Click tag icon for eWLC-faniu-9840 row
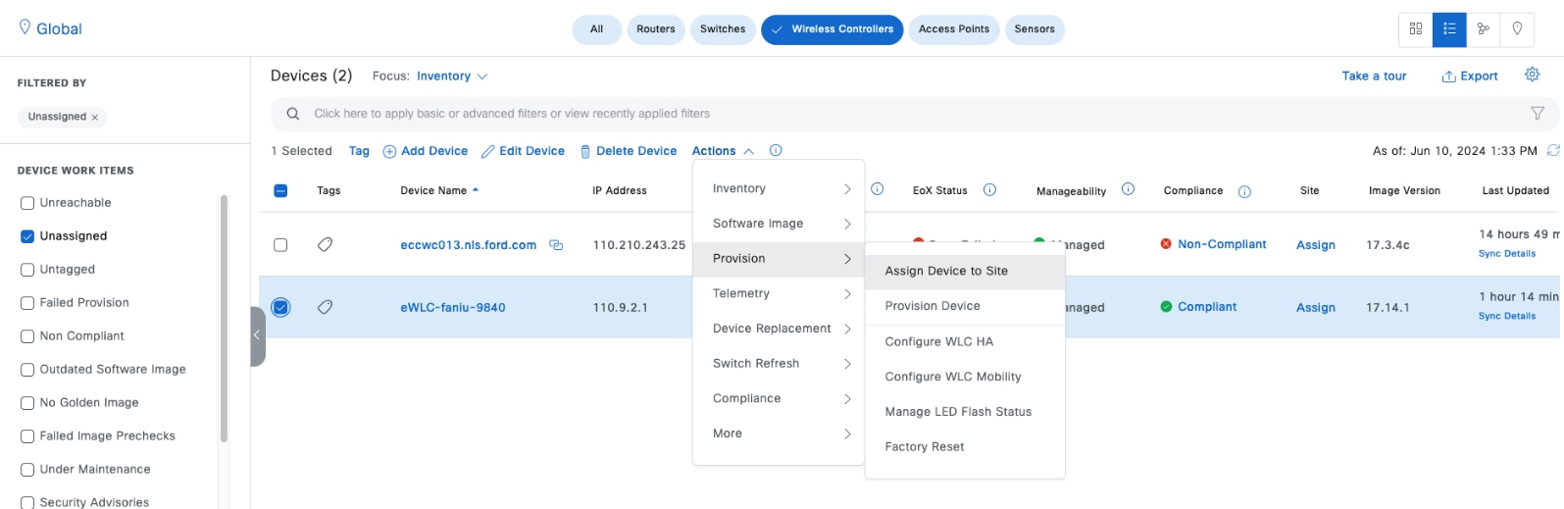The image size is (1564, 509). pyautogui.click(x=326, y=307)
